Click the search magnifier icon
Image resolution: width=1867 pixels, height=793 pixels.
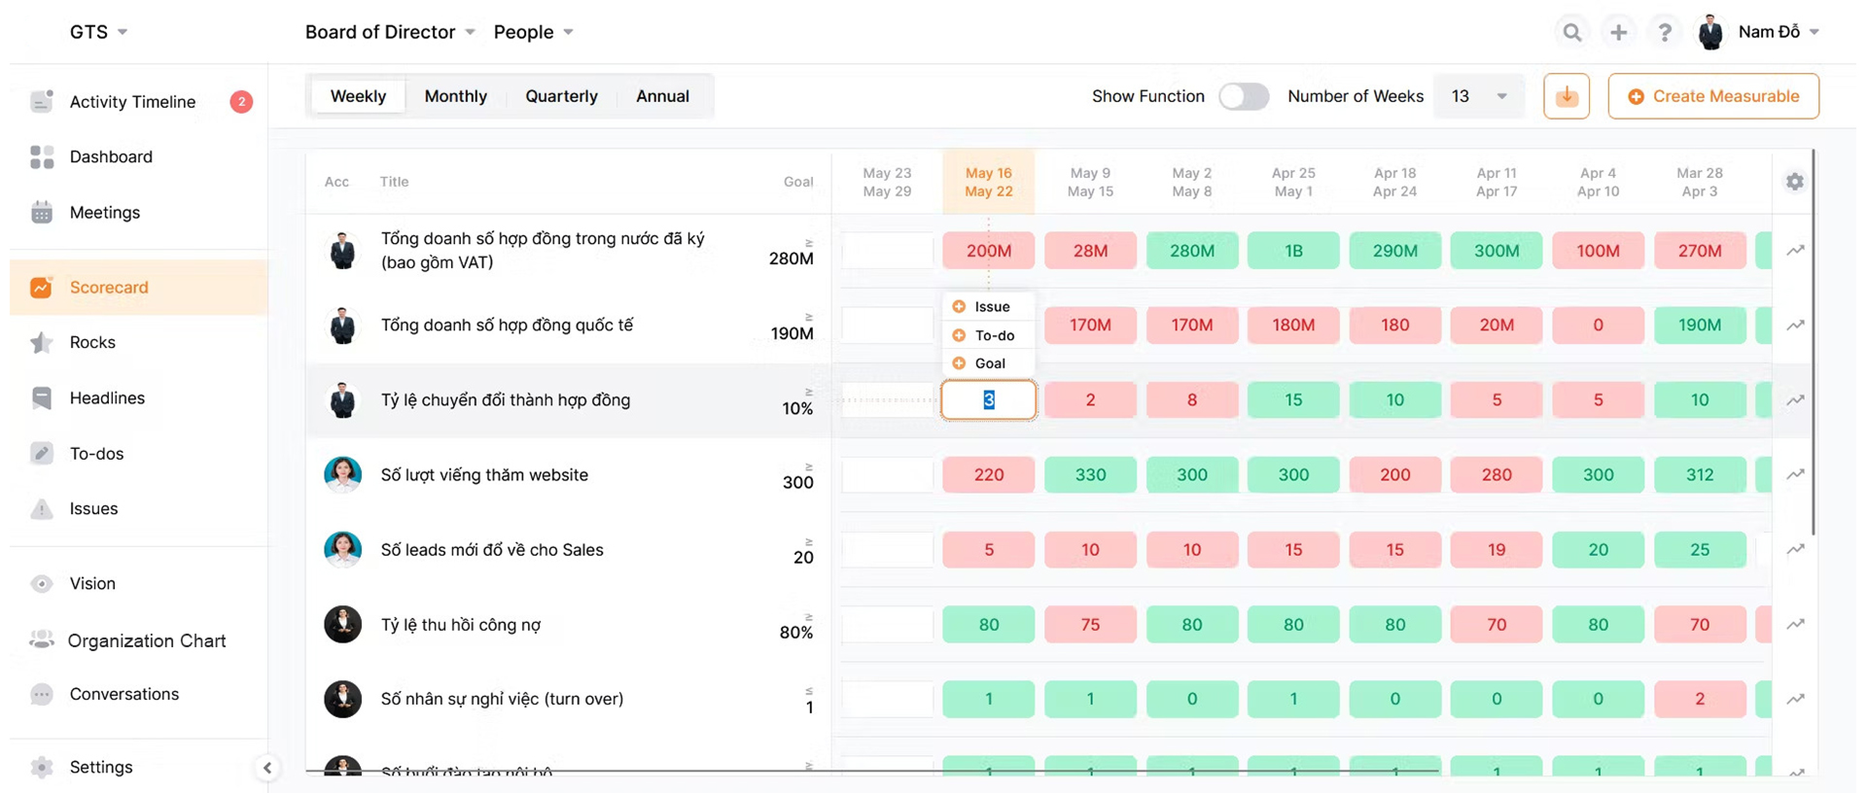[x=1571, y=33]
